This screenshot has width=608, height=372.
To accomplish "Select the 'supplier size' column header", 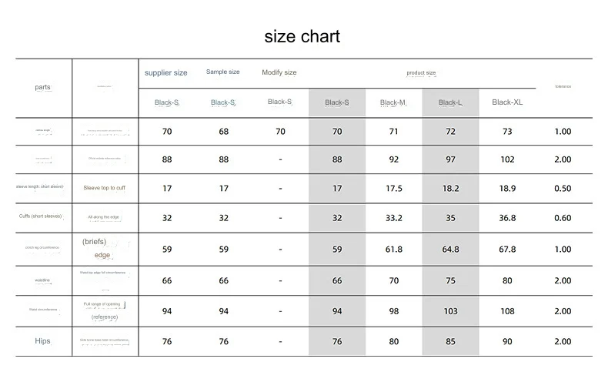I will pos(166,72).
